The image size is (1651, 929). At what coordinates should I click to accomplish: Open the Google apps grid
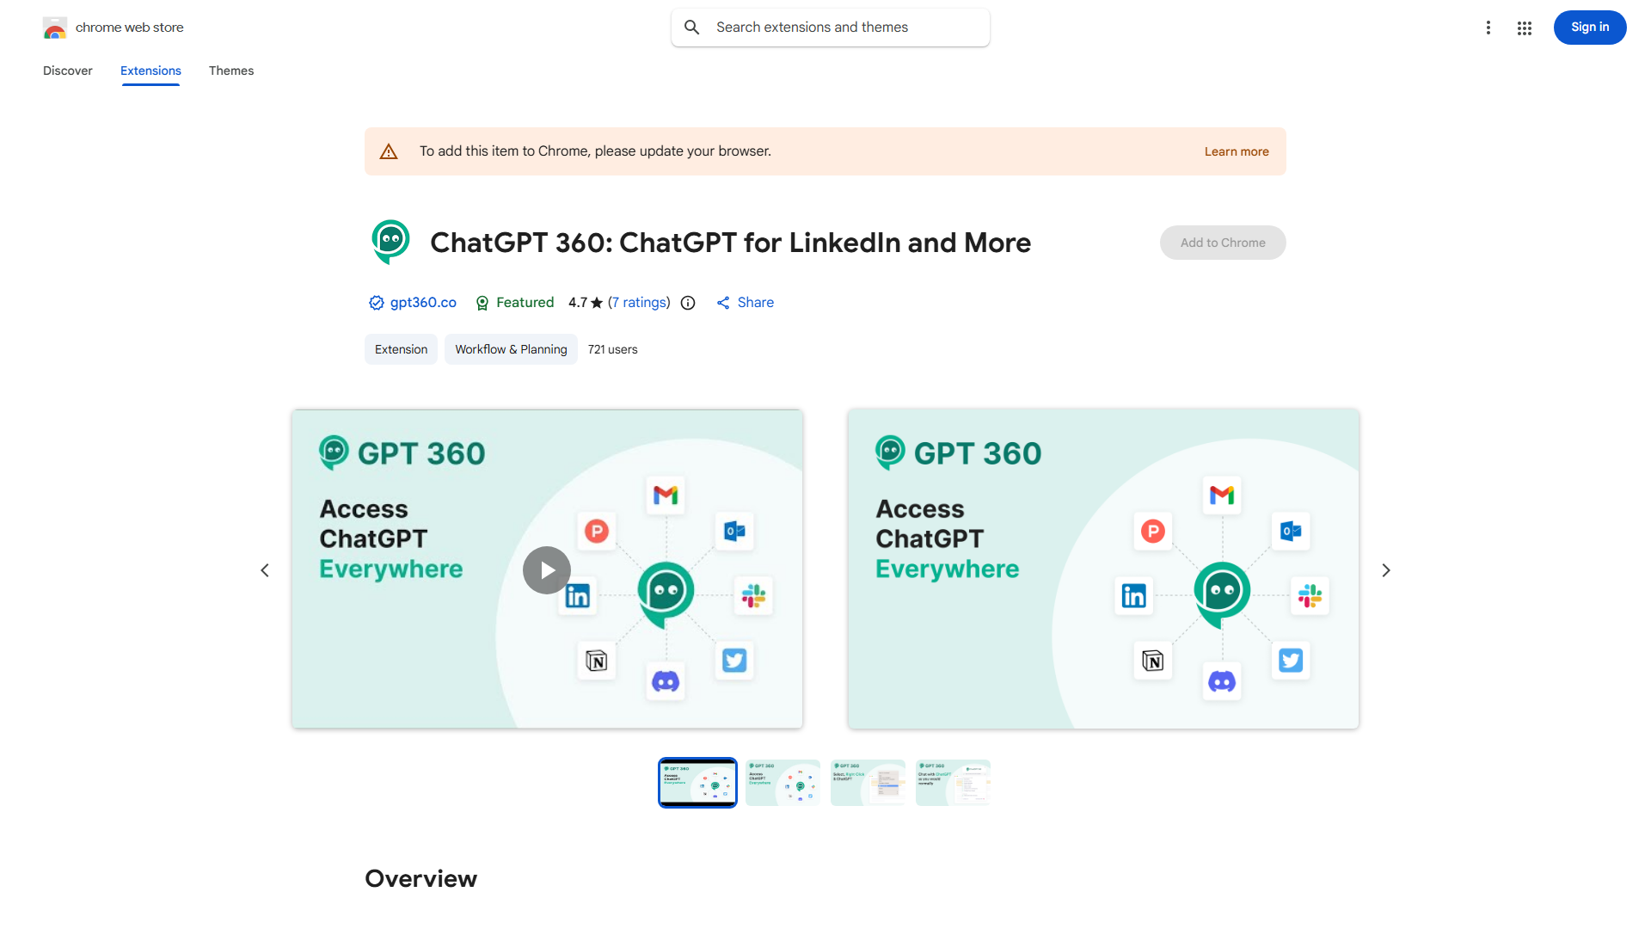pyautogui.click(x=1524, y=28)
